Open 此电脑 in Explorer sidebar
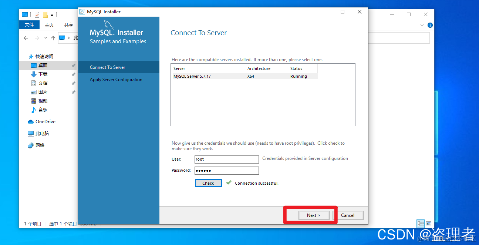479x245 pixels. tap(38, 134)
